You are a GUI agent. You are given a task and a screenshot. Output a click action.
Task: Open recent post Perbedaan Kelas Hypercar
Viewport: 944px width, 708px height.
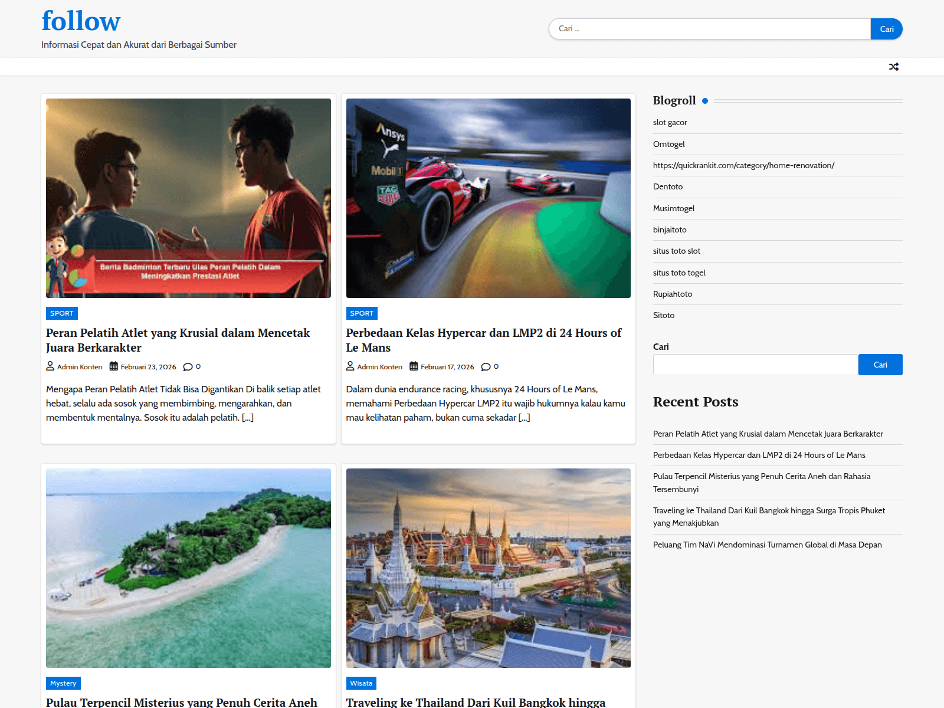coord(759,455)
